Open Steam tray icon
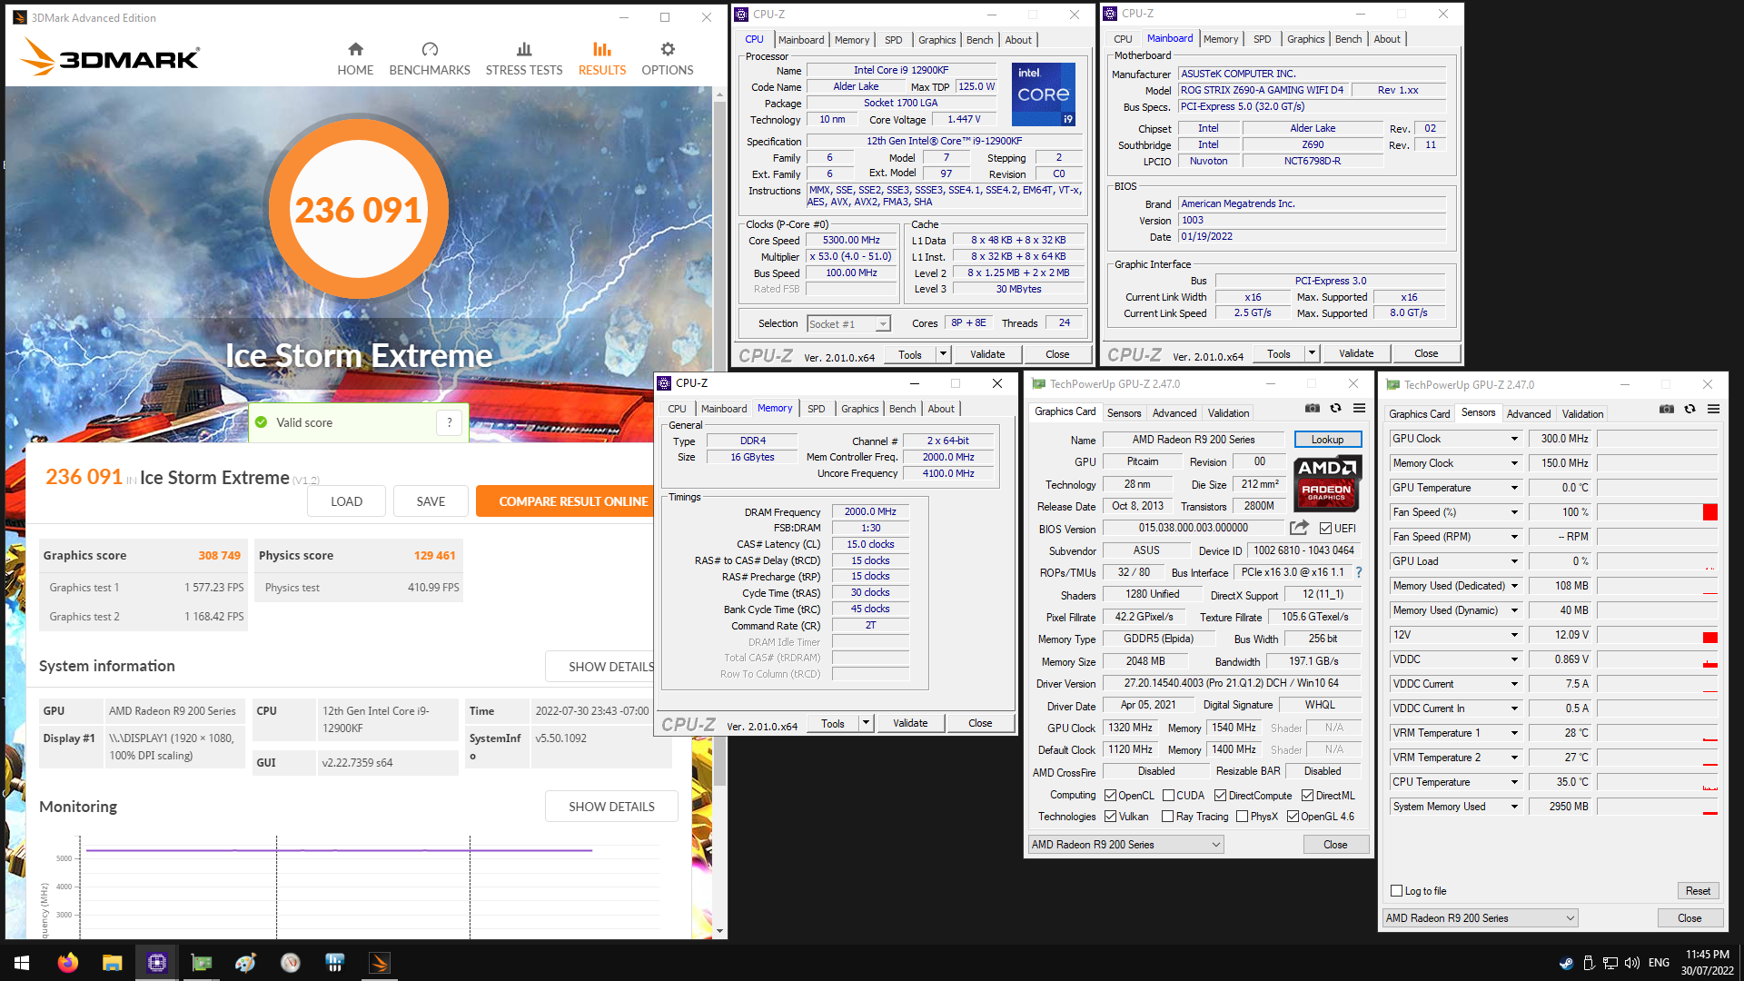The width and height of the screenshot is (1744, 981). 1566,963
